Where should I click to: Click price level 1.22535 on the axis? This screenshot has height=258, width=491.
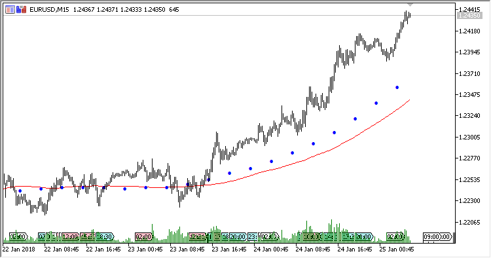[469, 180]
